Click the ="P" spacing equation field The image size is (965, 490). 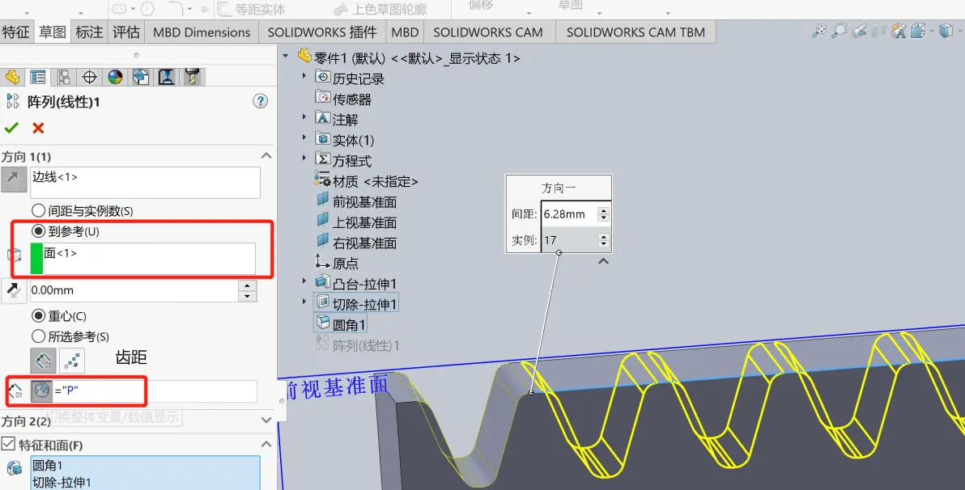(155, 391)
